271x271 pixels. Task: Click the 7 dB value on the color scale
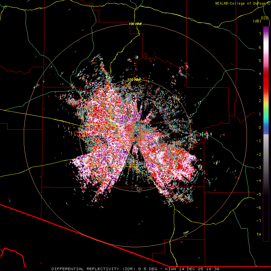260,34
